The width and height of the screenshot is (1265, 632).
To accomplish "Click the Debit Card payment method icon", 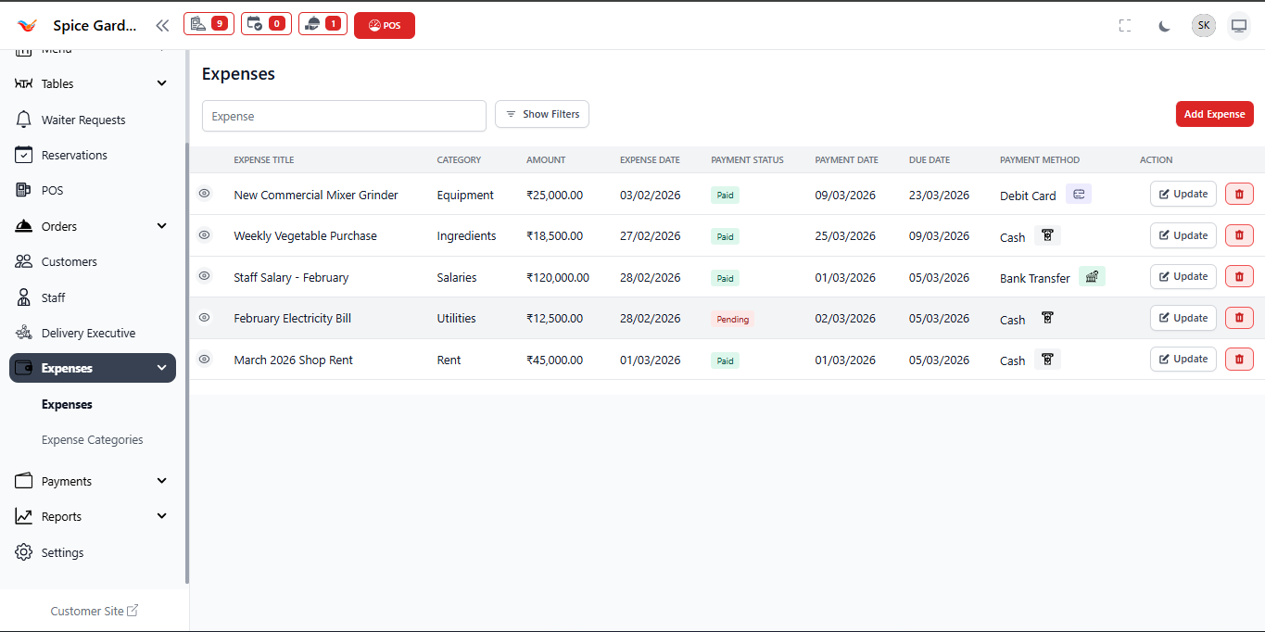I will click(x=1078, y=194).
